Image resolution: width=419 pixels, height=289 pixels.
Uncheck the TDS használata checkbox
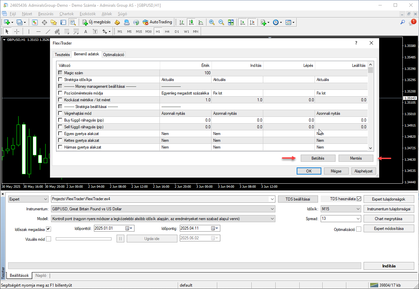(x=359, y=199)
